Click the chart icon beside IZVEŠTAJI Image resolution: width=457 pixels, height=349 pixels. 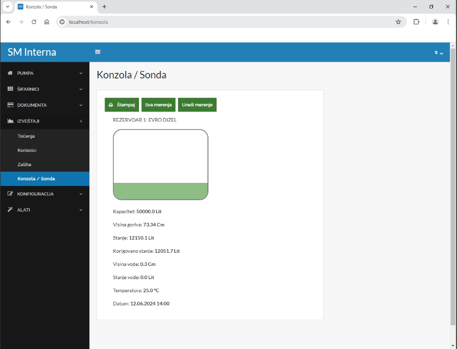coord(10,121)
